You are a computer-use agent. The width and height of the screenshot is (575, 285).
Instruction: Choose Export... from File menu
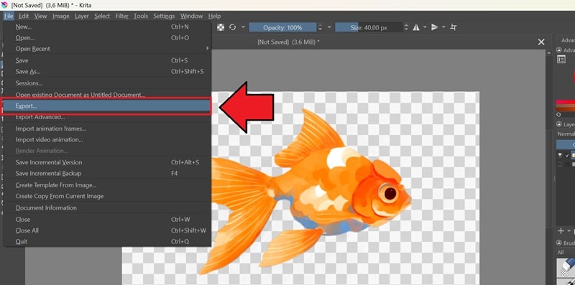tap(107, 106)
